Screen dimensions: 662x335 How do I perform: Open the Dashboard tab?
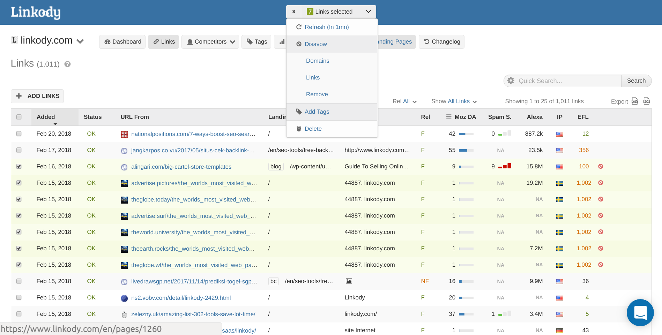tap(122, 42)
